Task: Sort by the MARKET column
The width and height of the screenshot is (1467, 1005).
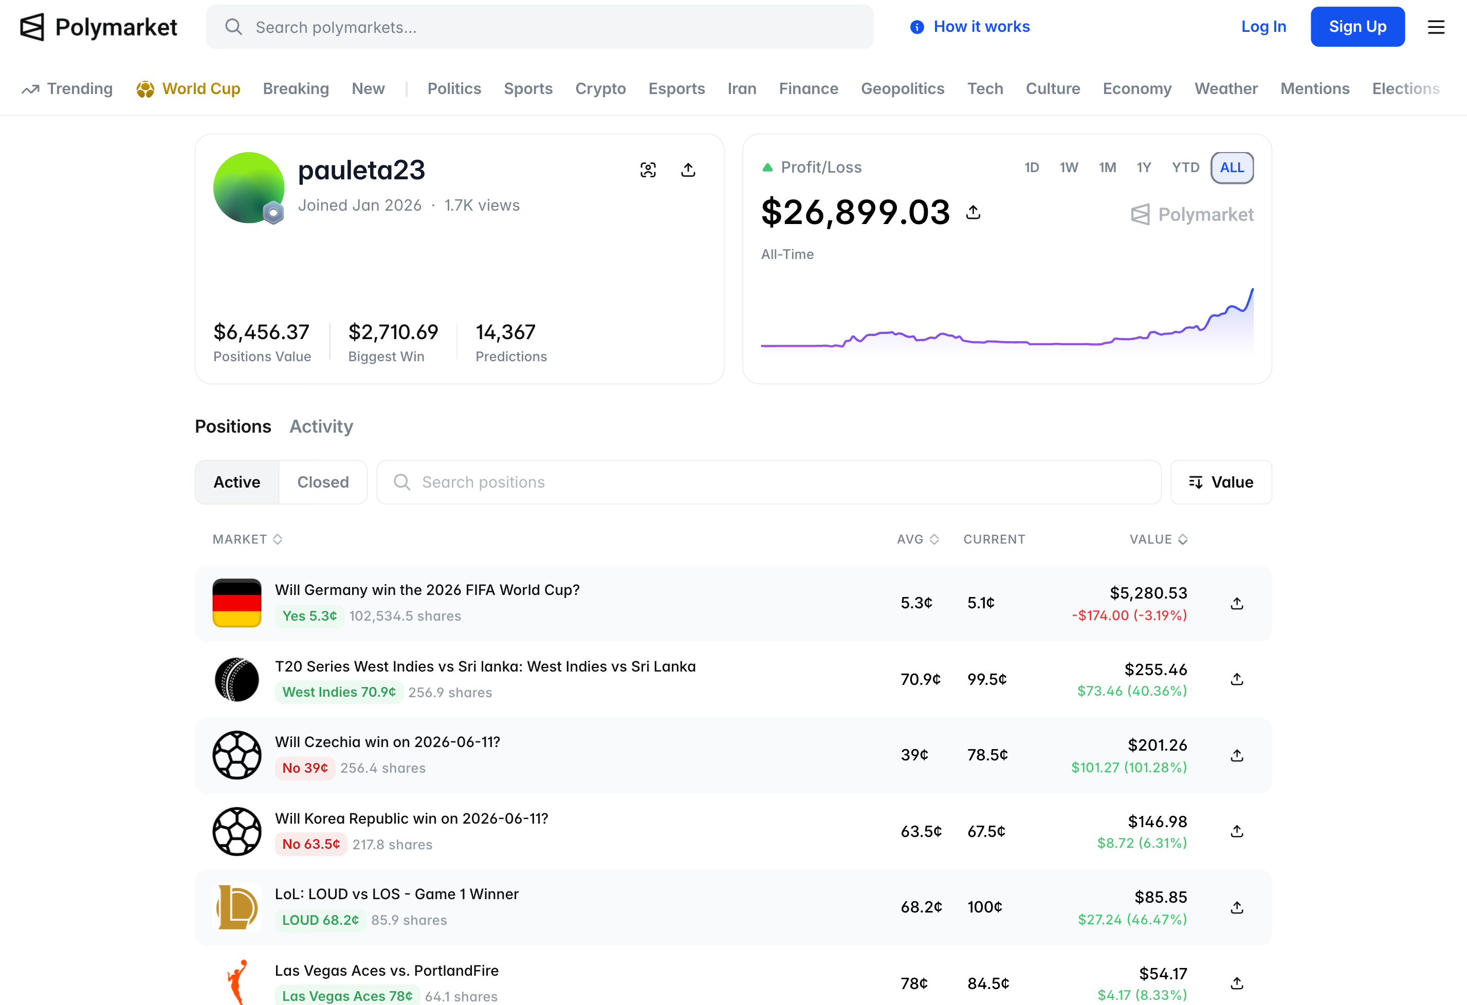Action: 247,539
